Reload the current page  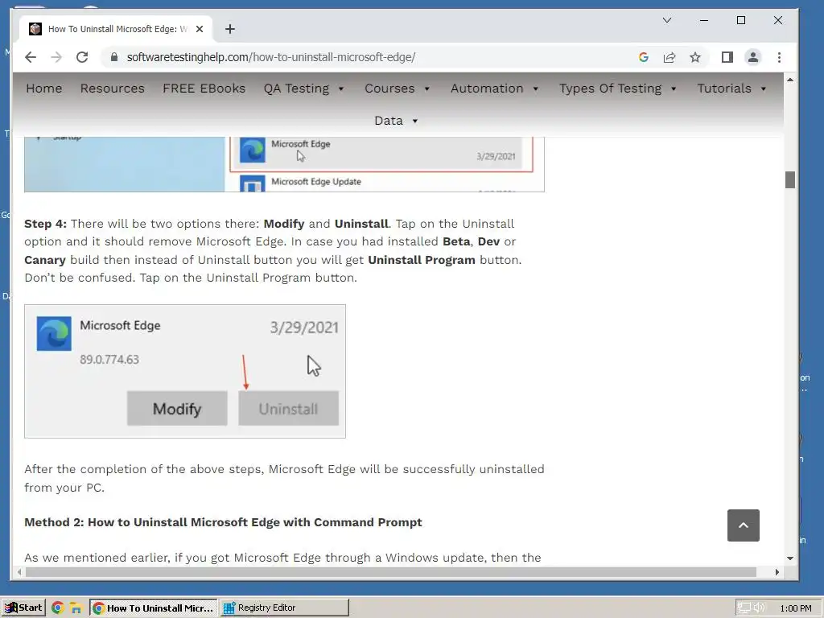click(82, 57)
